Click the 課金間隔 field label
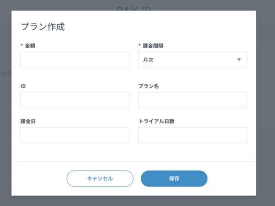Viewport: 275px width, 206px height. 153,45
